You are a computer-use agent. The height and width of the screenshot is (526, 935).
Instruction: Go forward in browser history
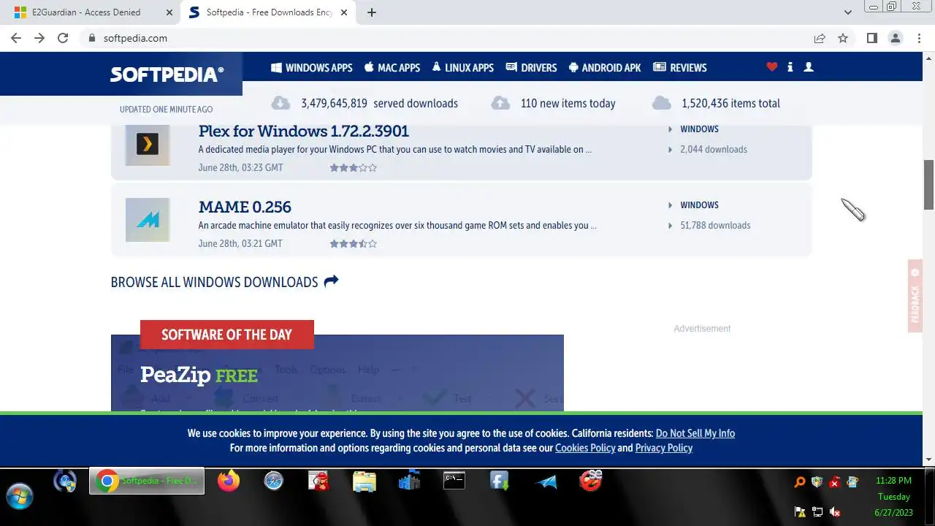(x=39, y=38)
